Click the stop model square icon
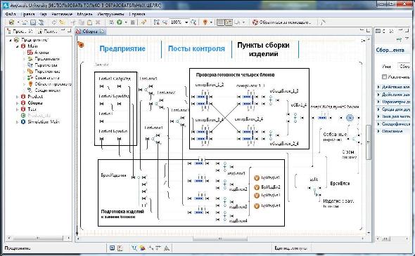The height and width of the screenshot is (256, 415). point(133,22)
